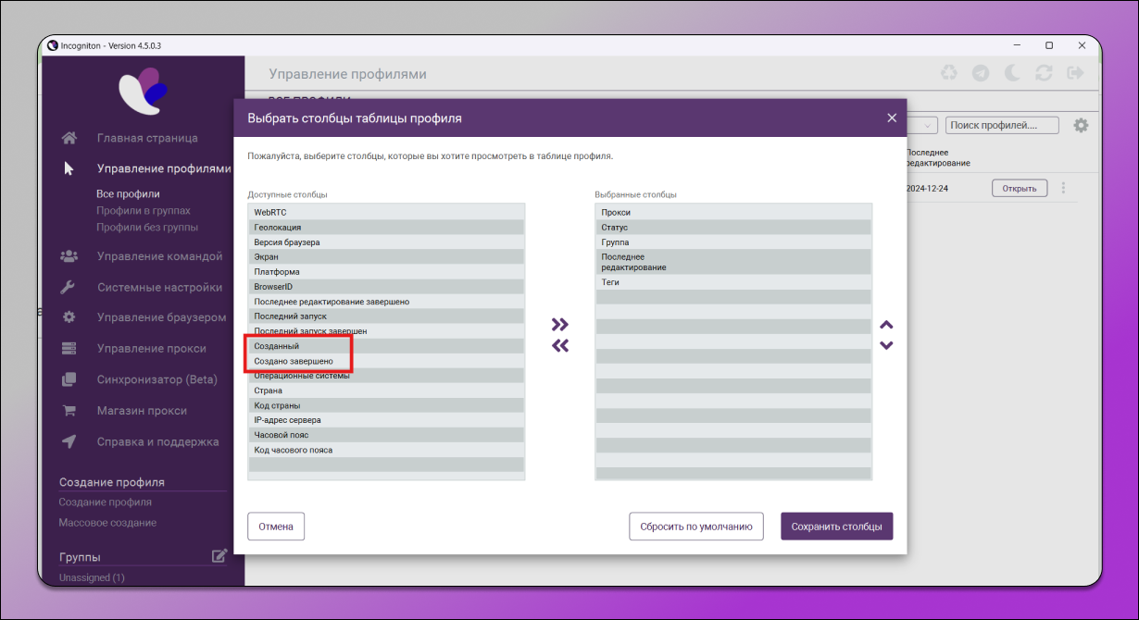
Task: Move selected column down with chevron
Action: (886, 346)
